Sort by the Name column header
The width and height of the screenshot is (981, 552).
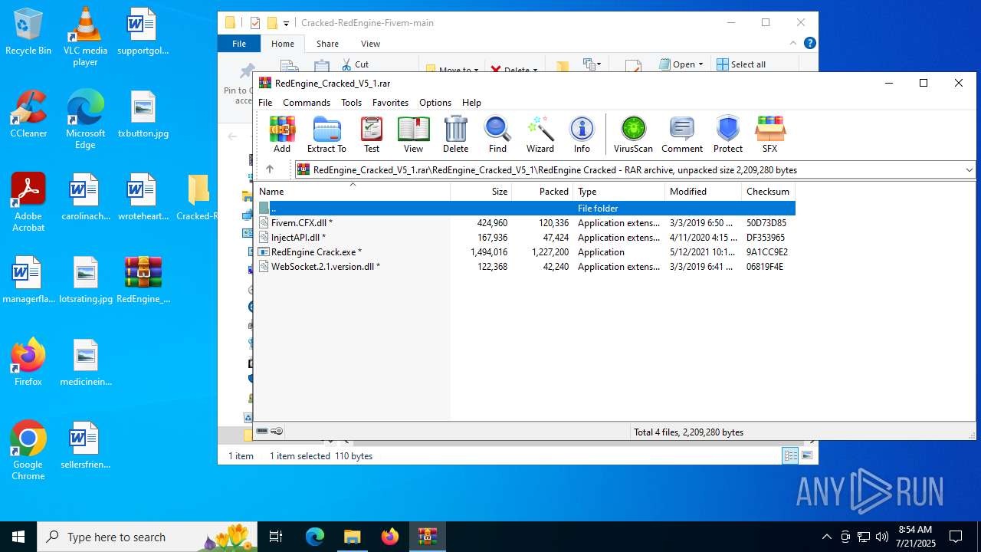352,192
